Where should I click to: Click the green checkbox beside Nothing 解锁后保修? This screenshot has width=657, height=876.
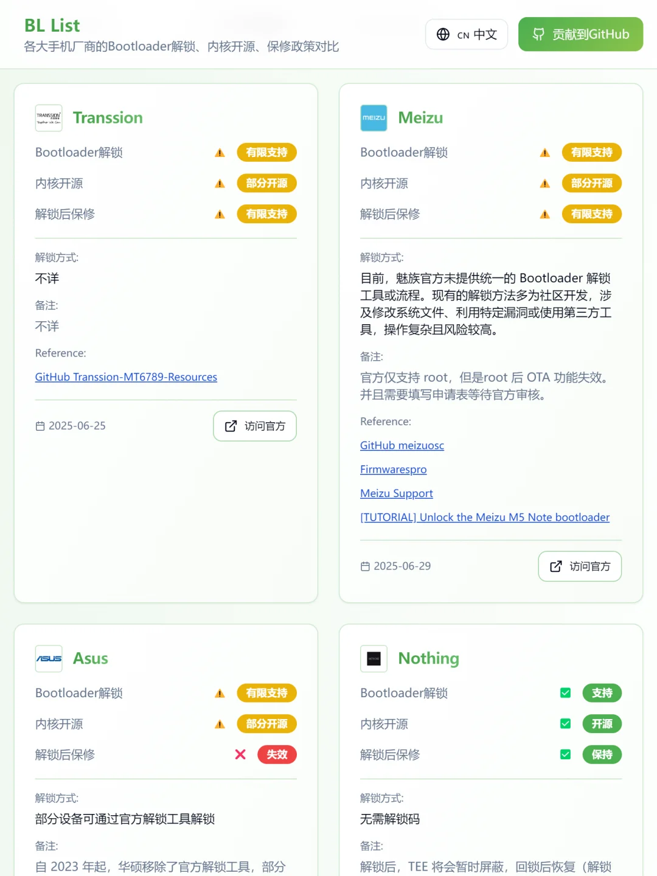[565, 754]
